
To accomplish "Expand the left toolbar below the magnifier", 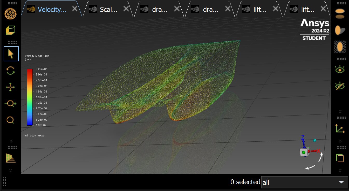I will (11, 141).
